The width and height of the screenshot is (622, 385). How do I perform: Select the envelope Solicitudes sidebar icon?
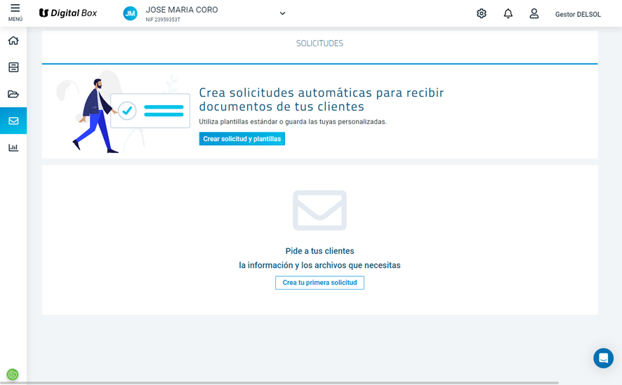coord(13,121)
